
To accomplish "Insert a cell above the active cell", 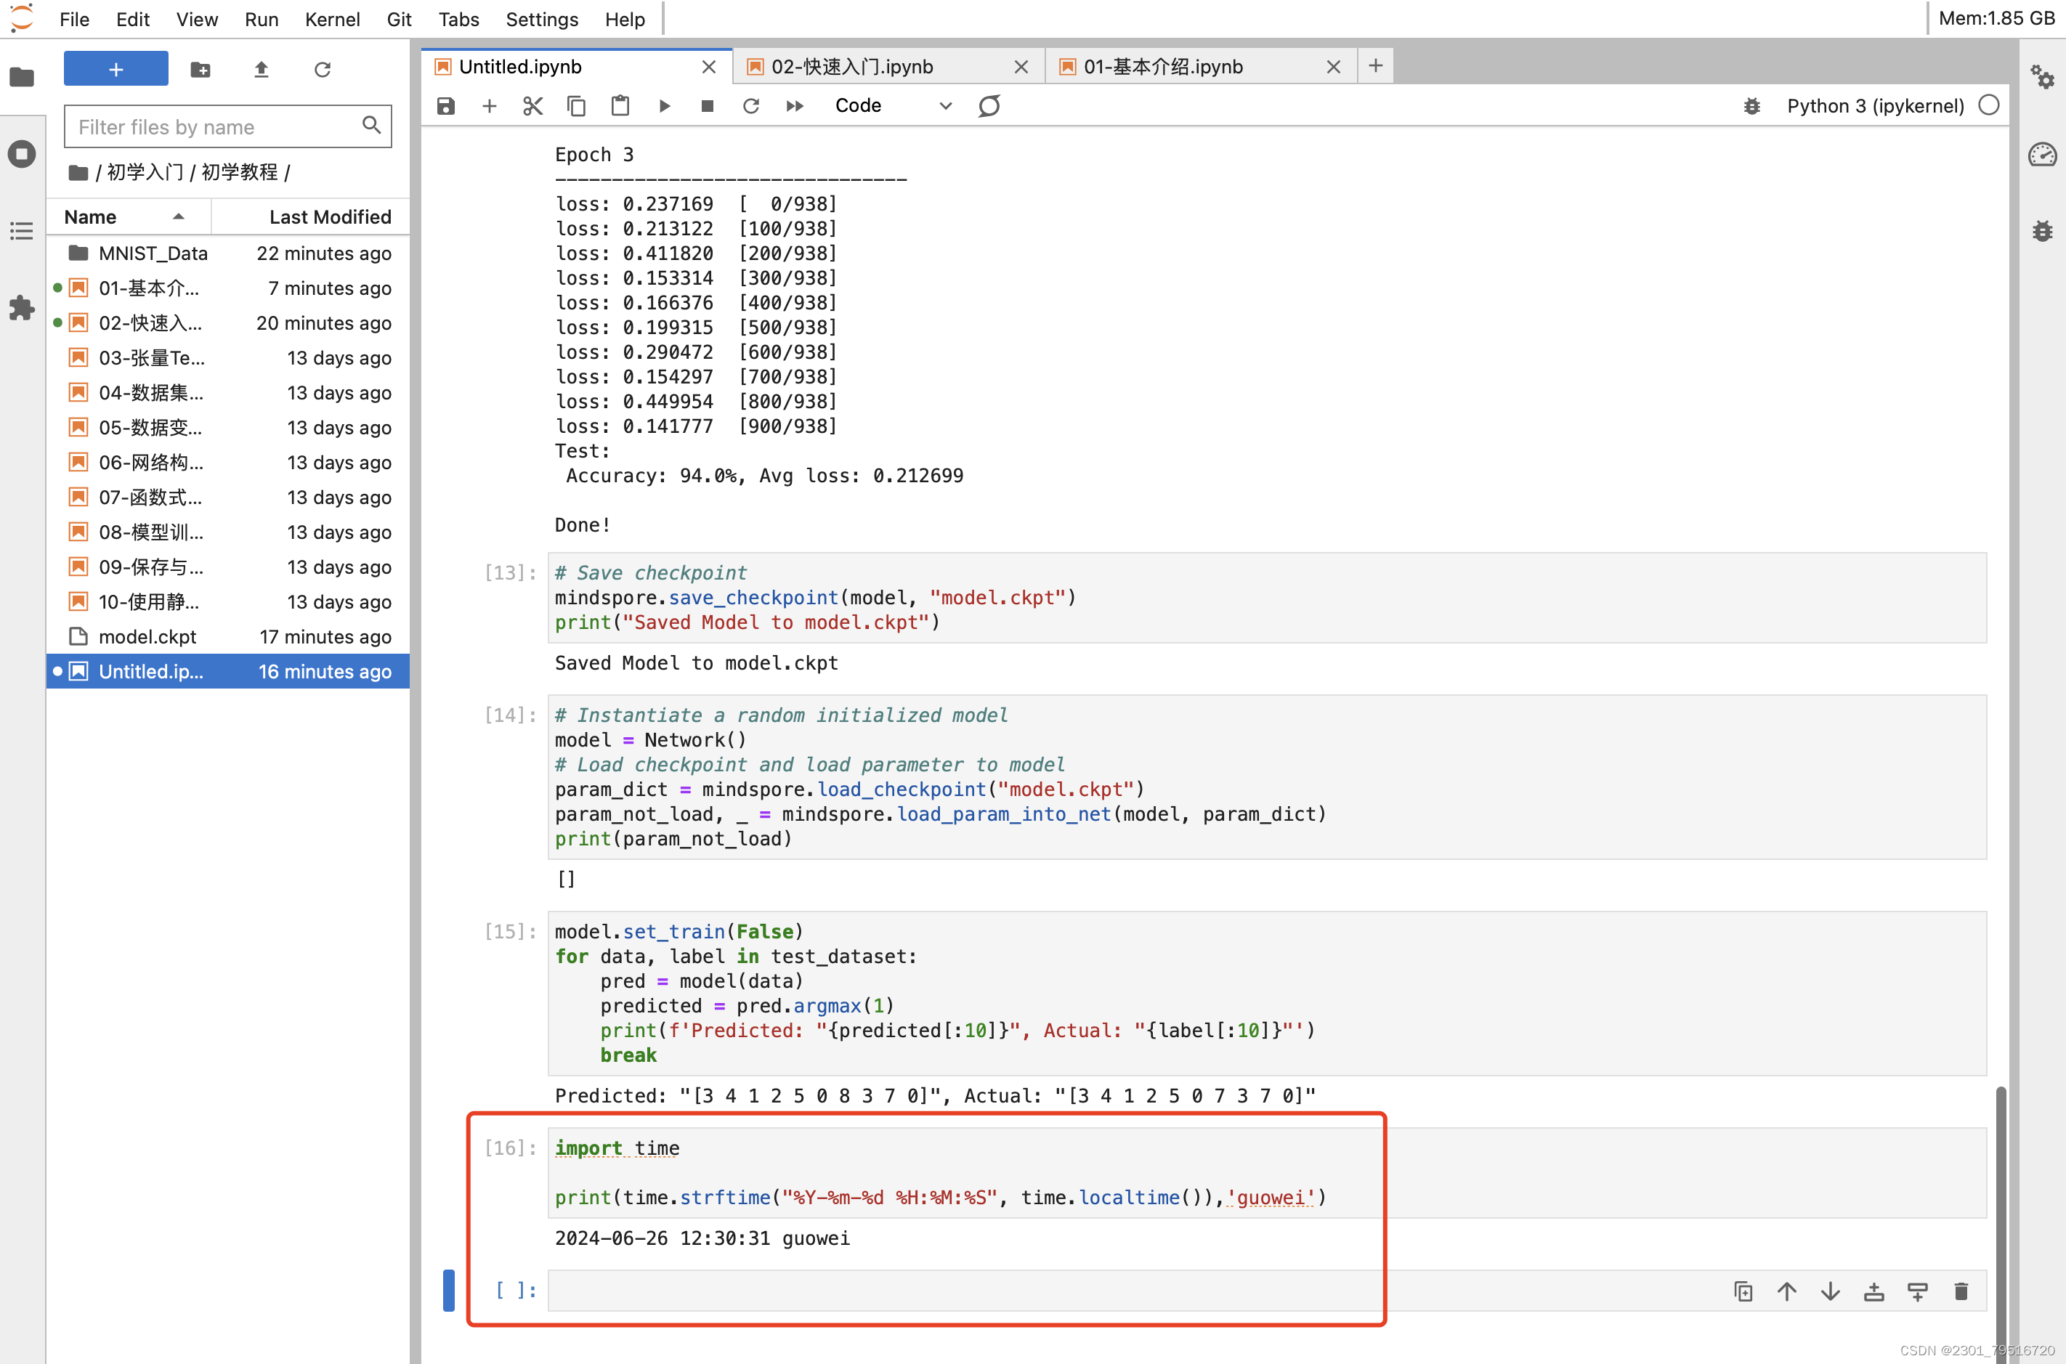I will pos(1873,1291).
